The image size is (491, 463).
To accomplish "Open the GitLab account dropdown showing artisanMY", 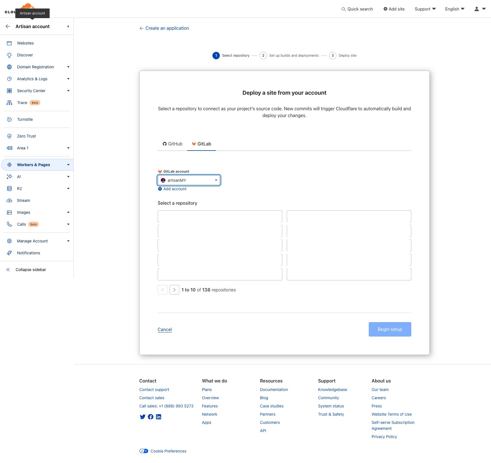I will [x=188, y=180].
